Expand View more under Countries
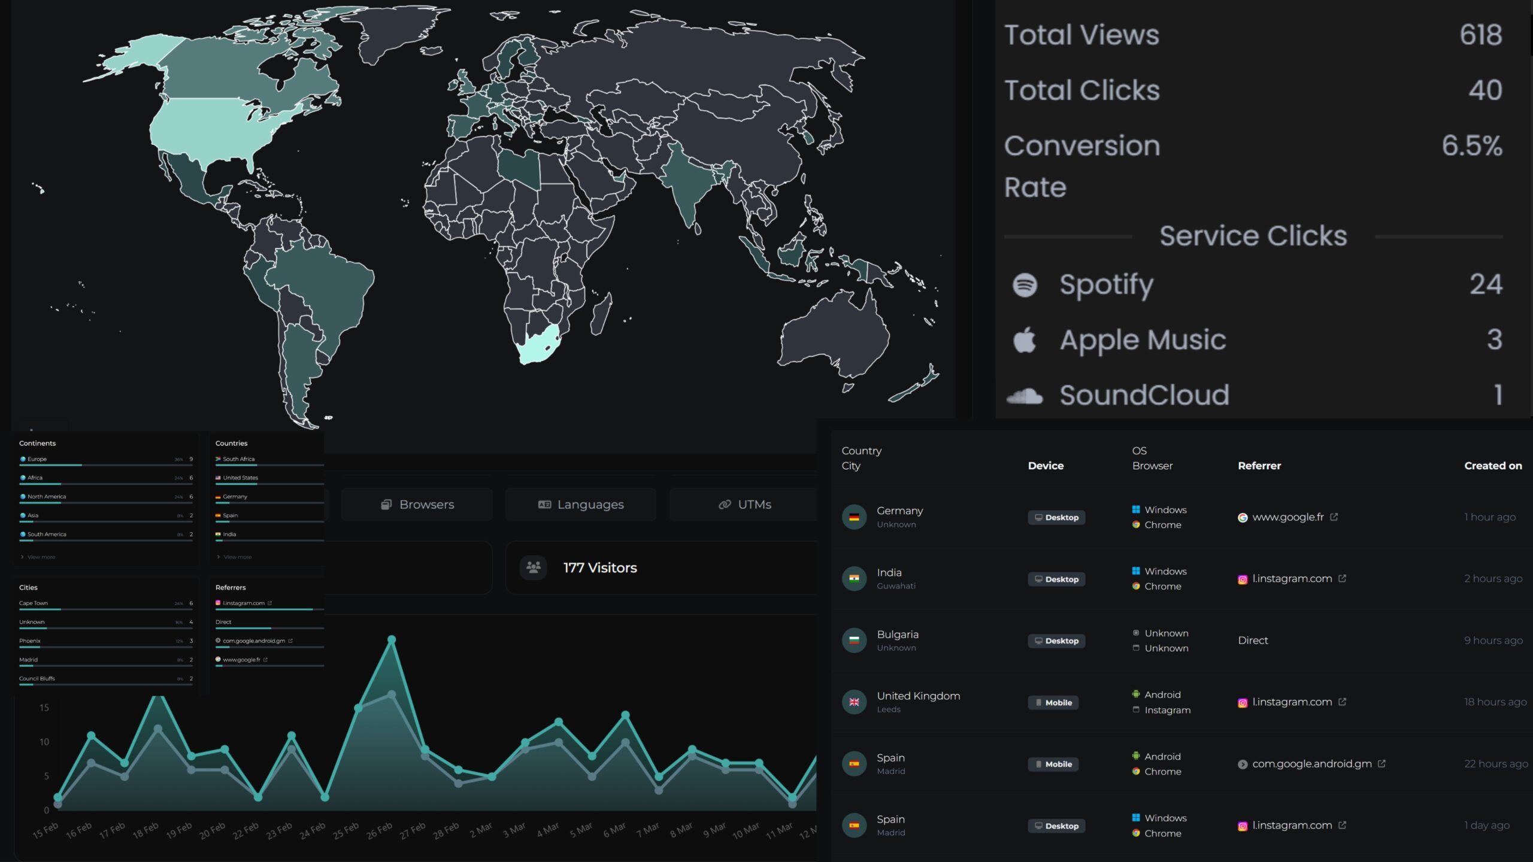This screenshot has width=1533, height=862. (237, 557)
